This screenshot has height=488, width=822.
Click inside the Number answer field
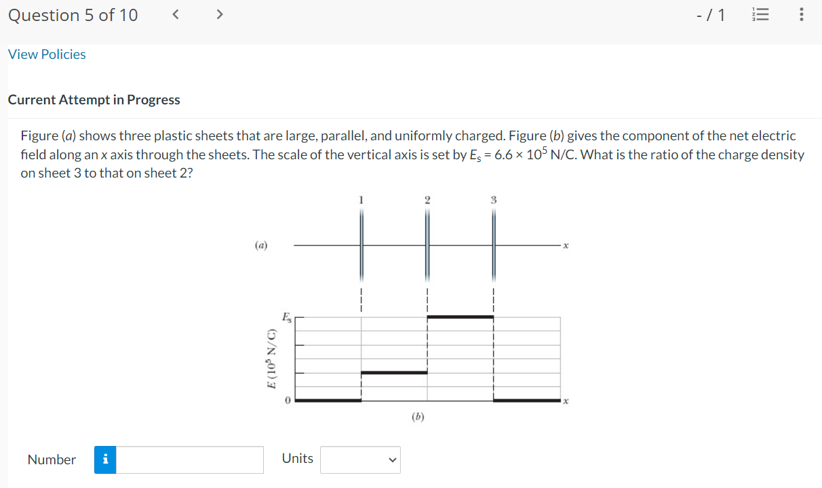coord(190,460)
